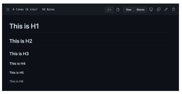This screenshot has width=182, height=94.
Task: Open the table of contents outline icon
Action: [8, 9]
